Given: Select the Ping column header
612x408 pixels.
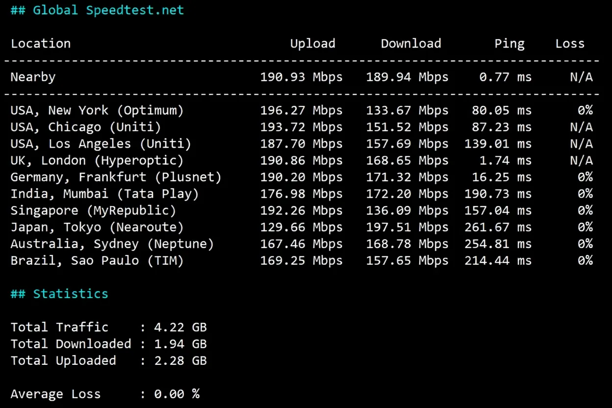Looking at the screenshot, I should (509, 43).
